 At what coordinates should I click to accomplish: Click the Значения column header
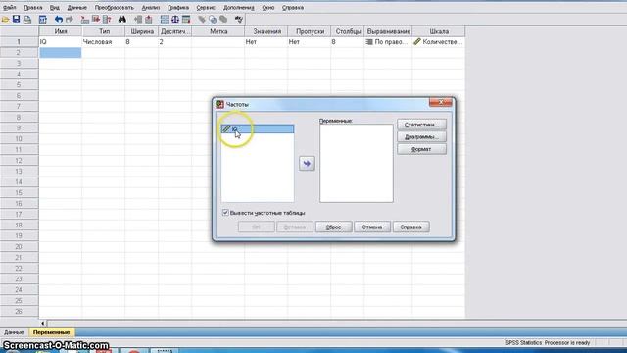click(x=266, y=31)
